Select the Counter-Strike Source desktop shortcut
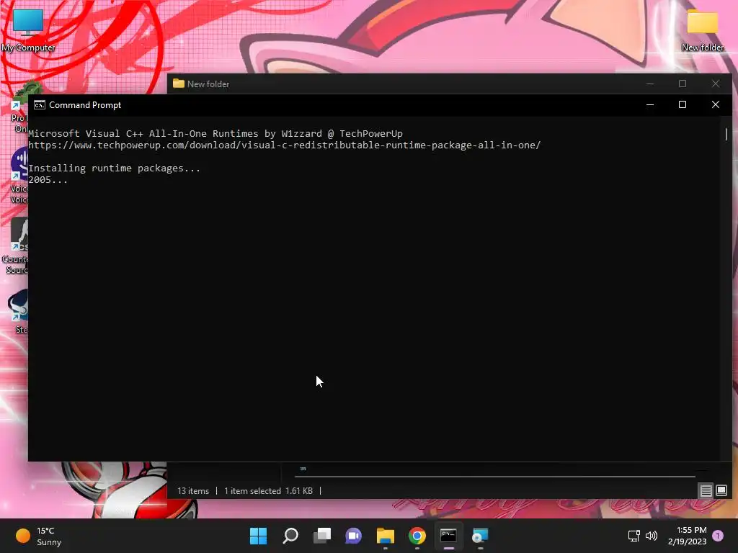Viewport: 738px width, 553px height. pos(16,246)
